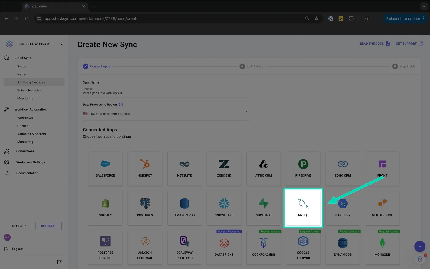430x269 pixels.
Task: Select the Zendesk app card
Action: [224, 169]
